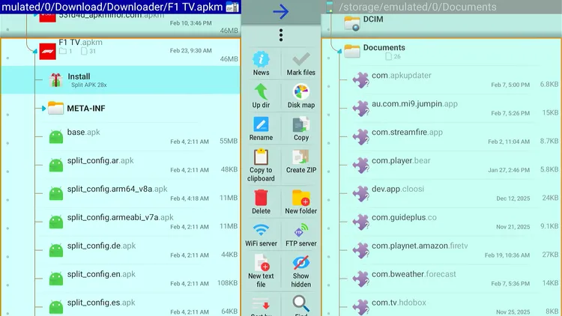Click the Install gift box icon
Viewport: 562px width, 316px height.
pos(55,80)
